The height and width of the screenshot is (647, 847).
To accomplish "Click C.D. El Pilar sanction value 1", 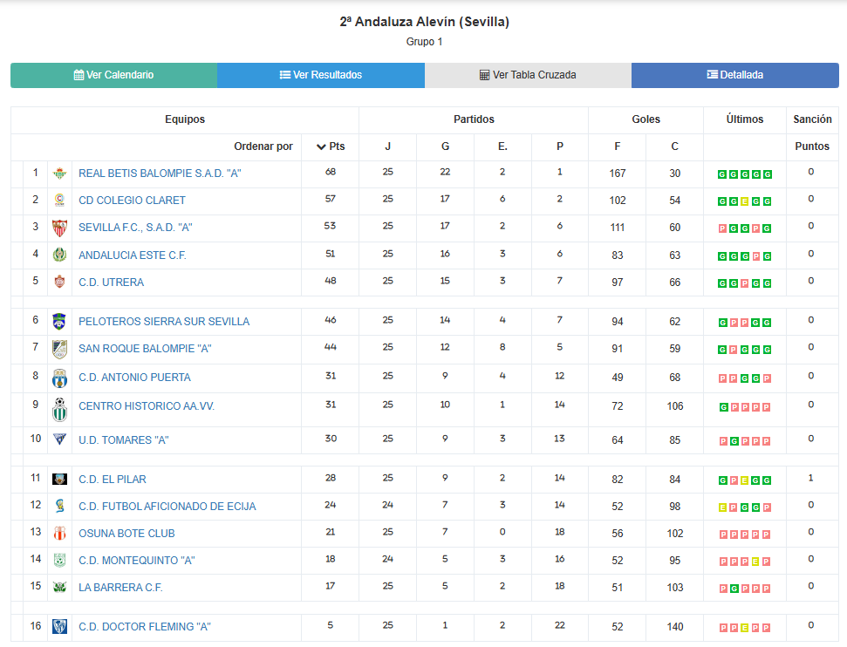I will coord(811,478).
